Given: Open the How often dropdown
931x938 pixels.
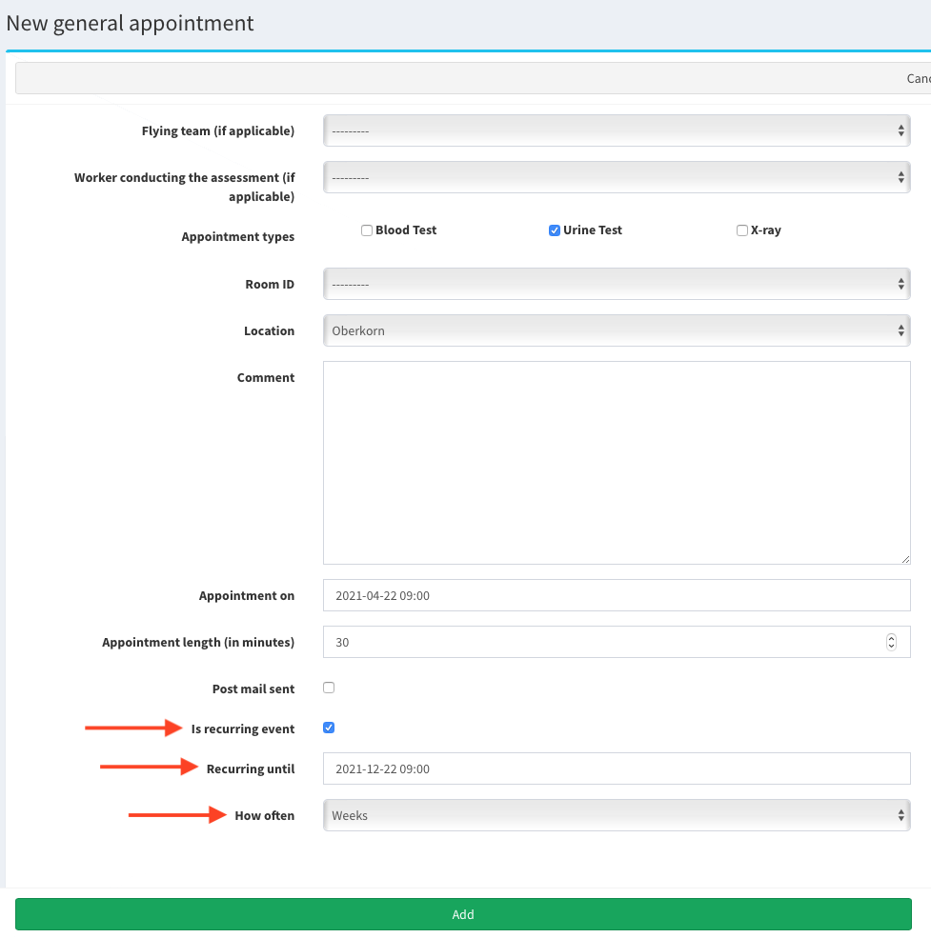Looking at the screenshot, I should pos(617,815).
